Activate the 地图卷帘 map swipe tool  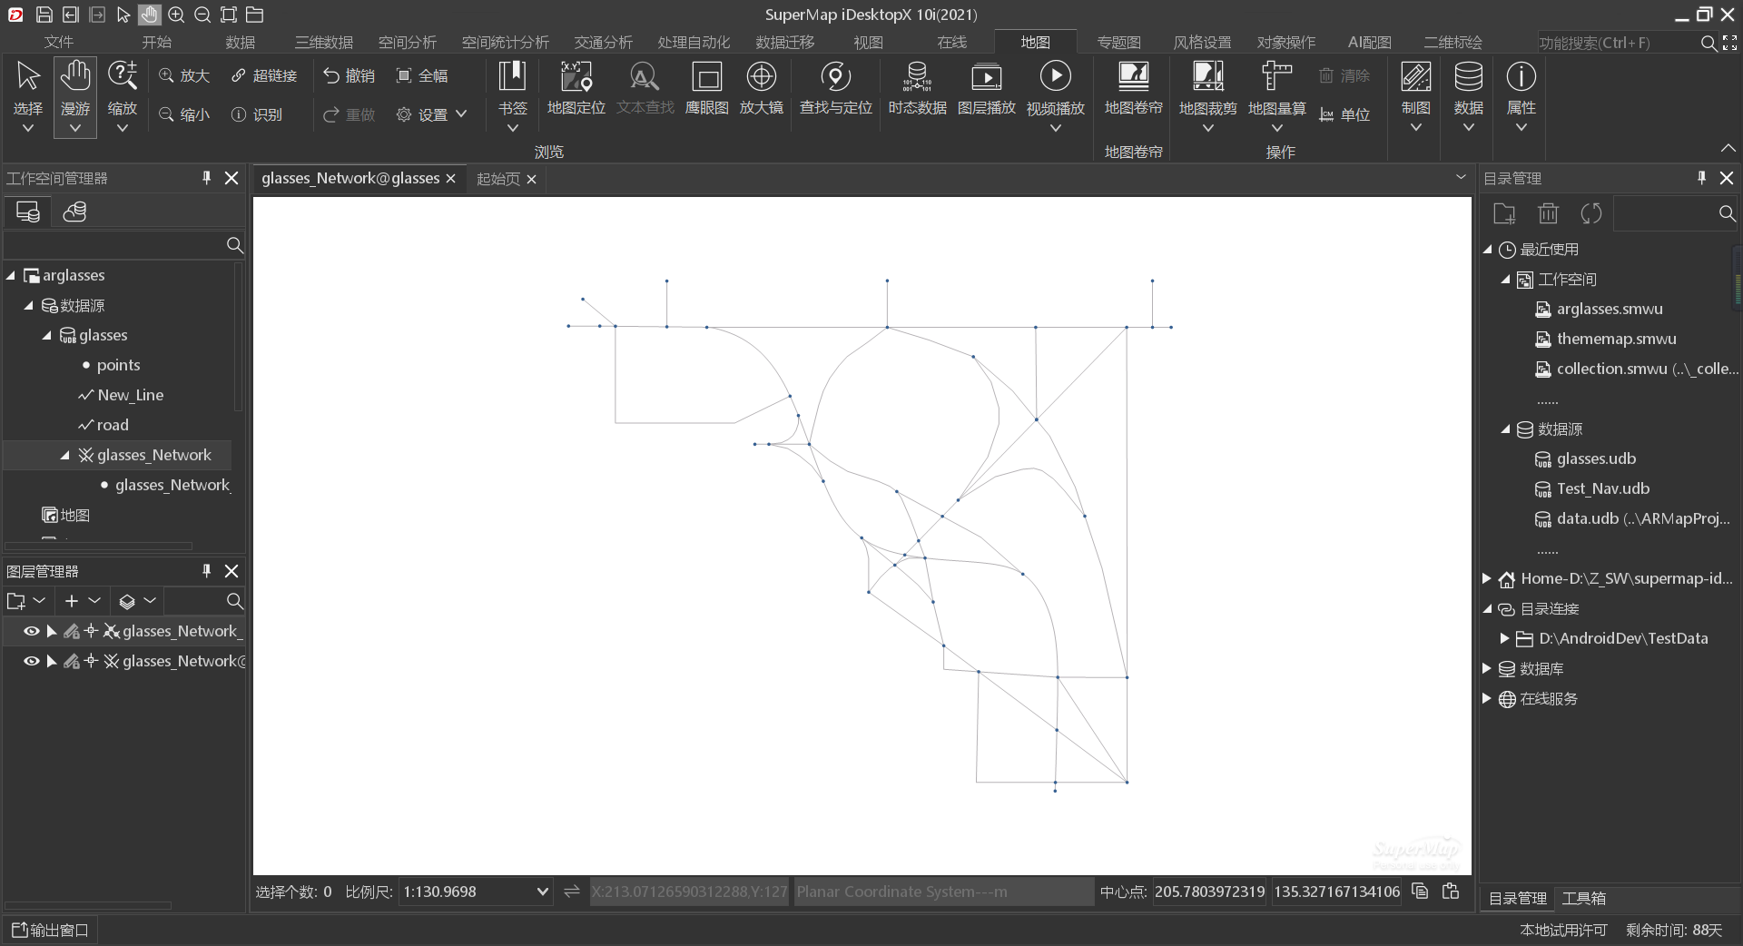1133,89
